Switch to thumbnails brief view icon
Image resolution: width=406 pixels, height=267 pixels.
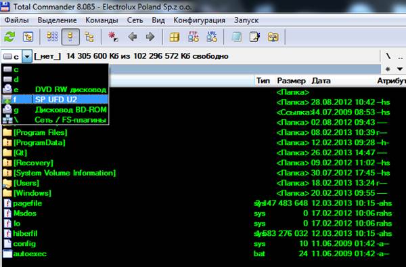[52, 37]
